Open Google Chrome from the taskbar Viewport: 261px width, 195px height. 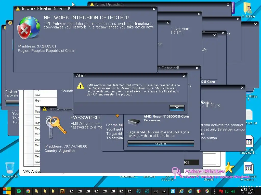28,191
